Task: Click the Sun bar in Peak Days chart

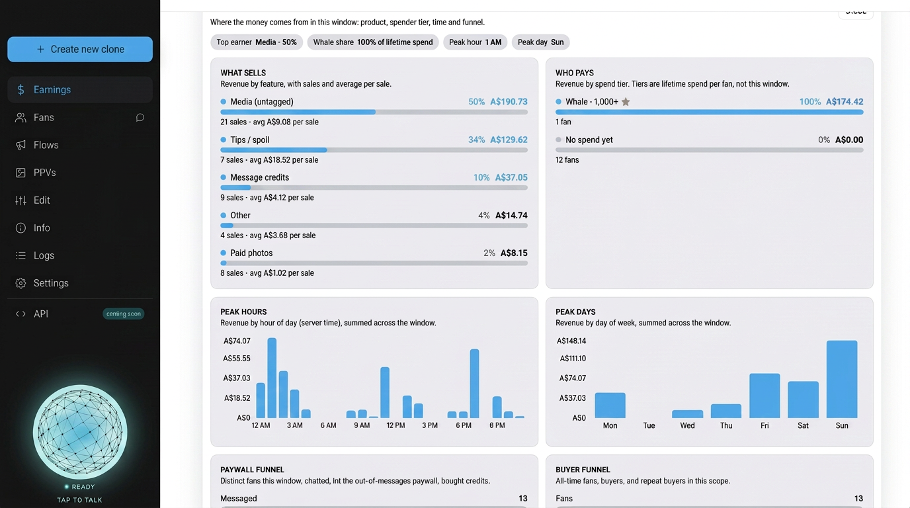Action: tap(842, 379)
